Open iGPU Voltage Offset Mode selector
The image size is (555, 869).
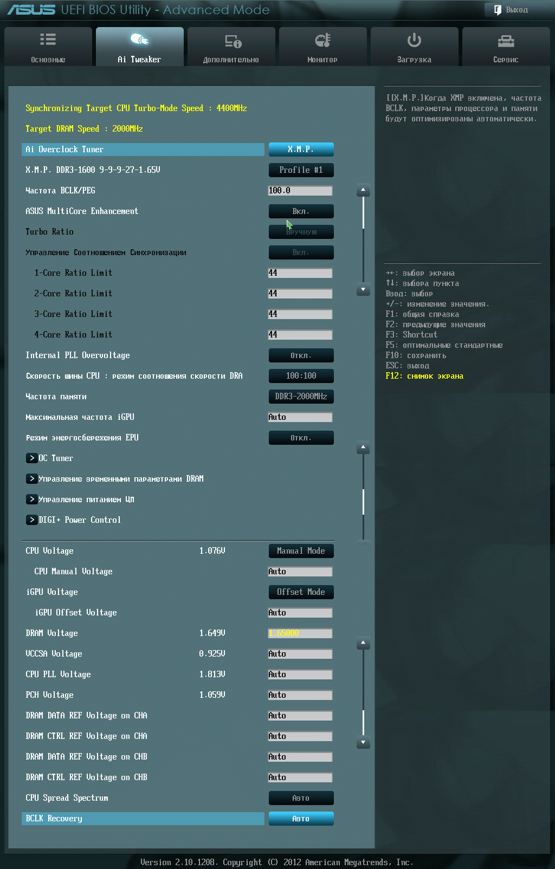click(301, 592)
